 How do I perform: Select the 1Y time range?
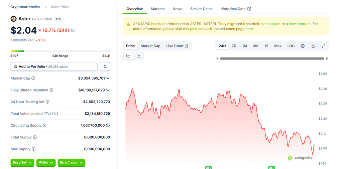[266, 46]
